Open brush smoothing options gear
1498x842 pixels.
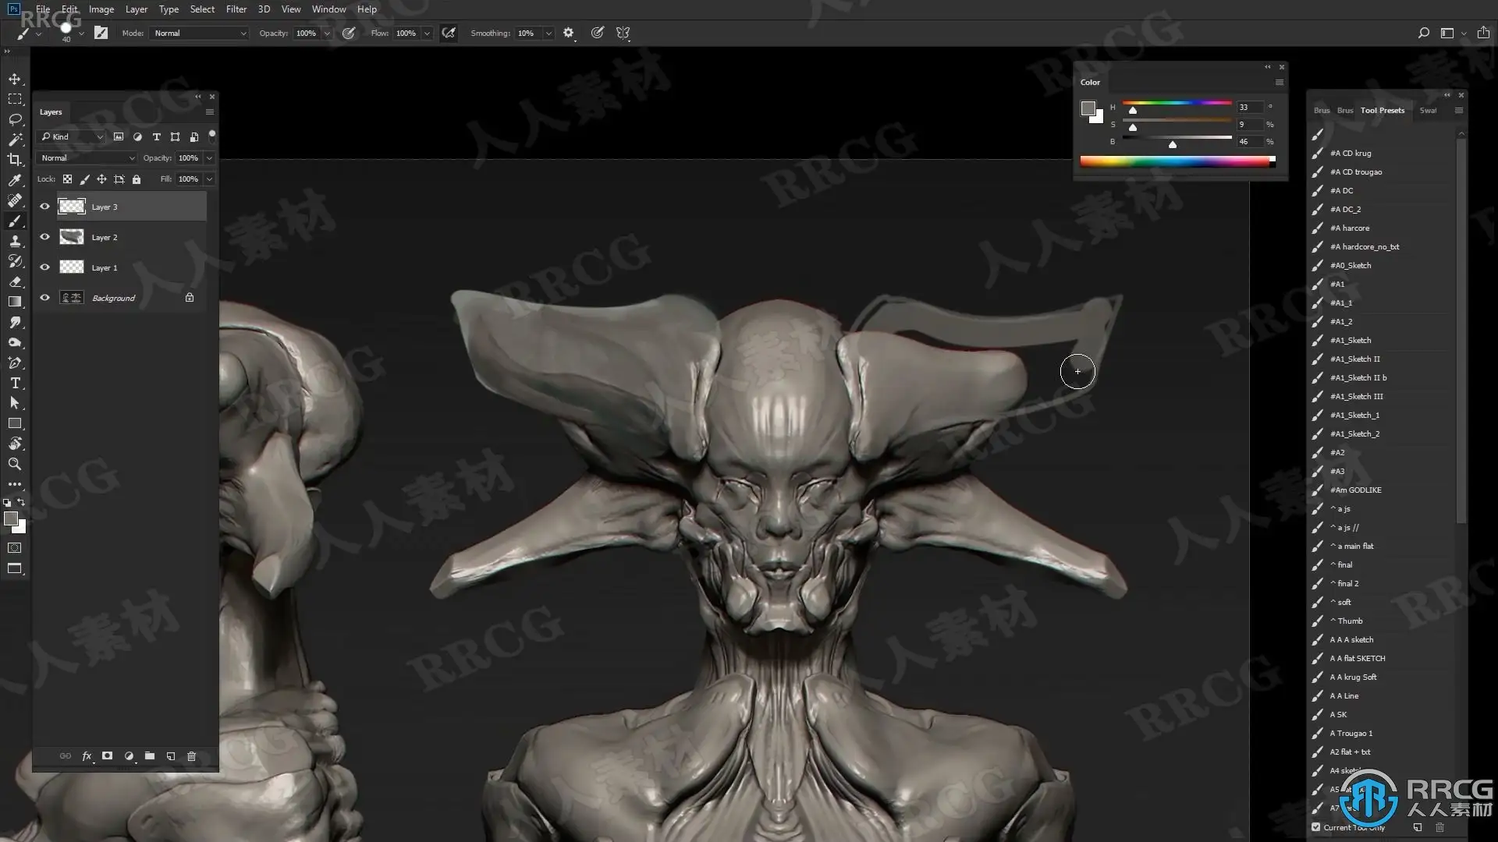[568, 33]
